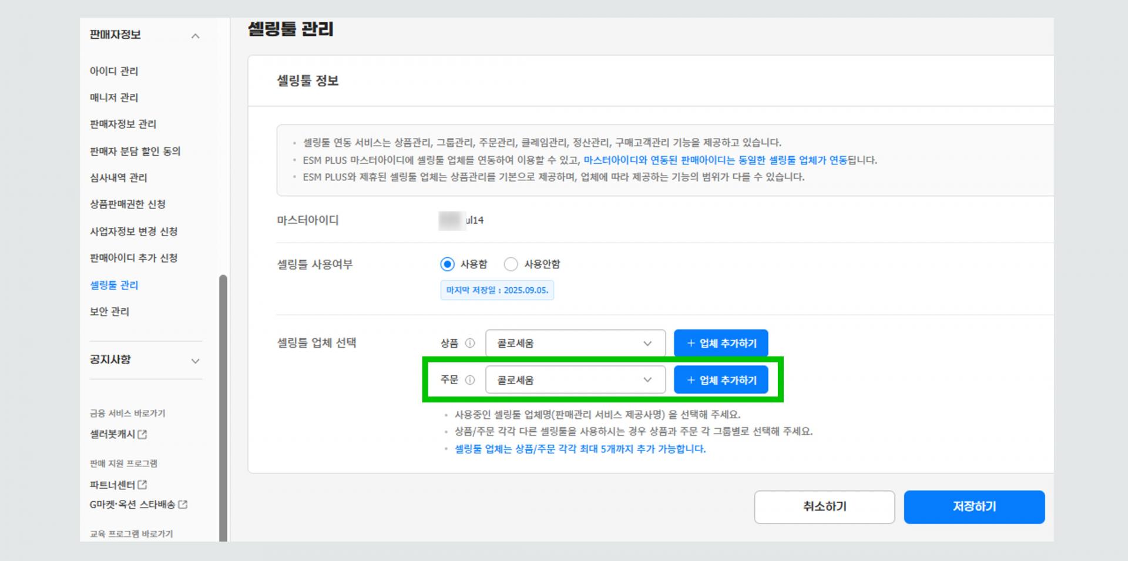Collapse the 판매자정보 menu section
The width and height of the screenshot is (1128, 561).
(x=196, y=36)
